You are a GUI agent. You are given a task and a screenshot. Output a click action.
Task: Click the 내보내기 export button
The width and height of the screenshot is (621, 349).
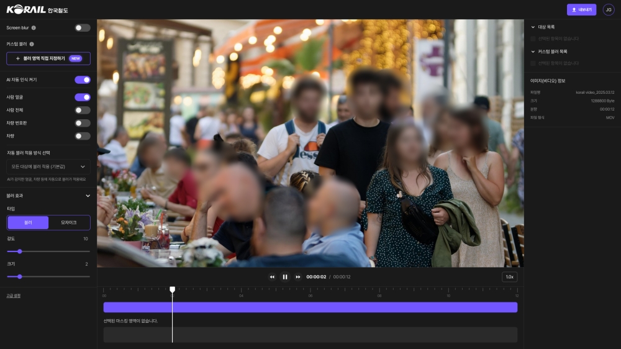pos(581,10)
